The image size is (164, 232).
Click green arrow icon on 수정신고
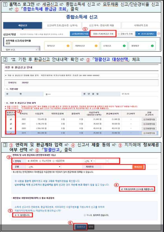click(x=124, y=46)
